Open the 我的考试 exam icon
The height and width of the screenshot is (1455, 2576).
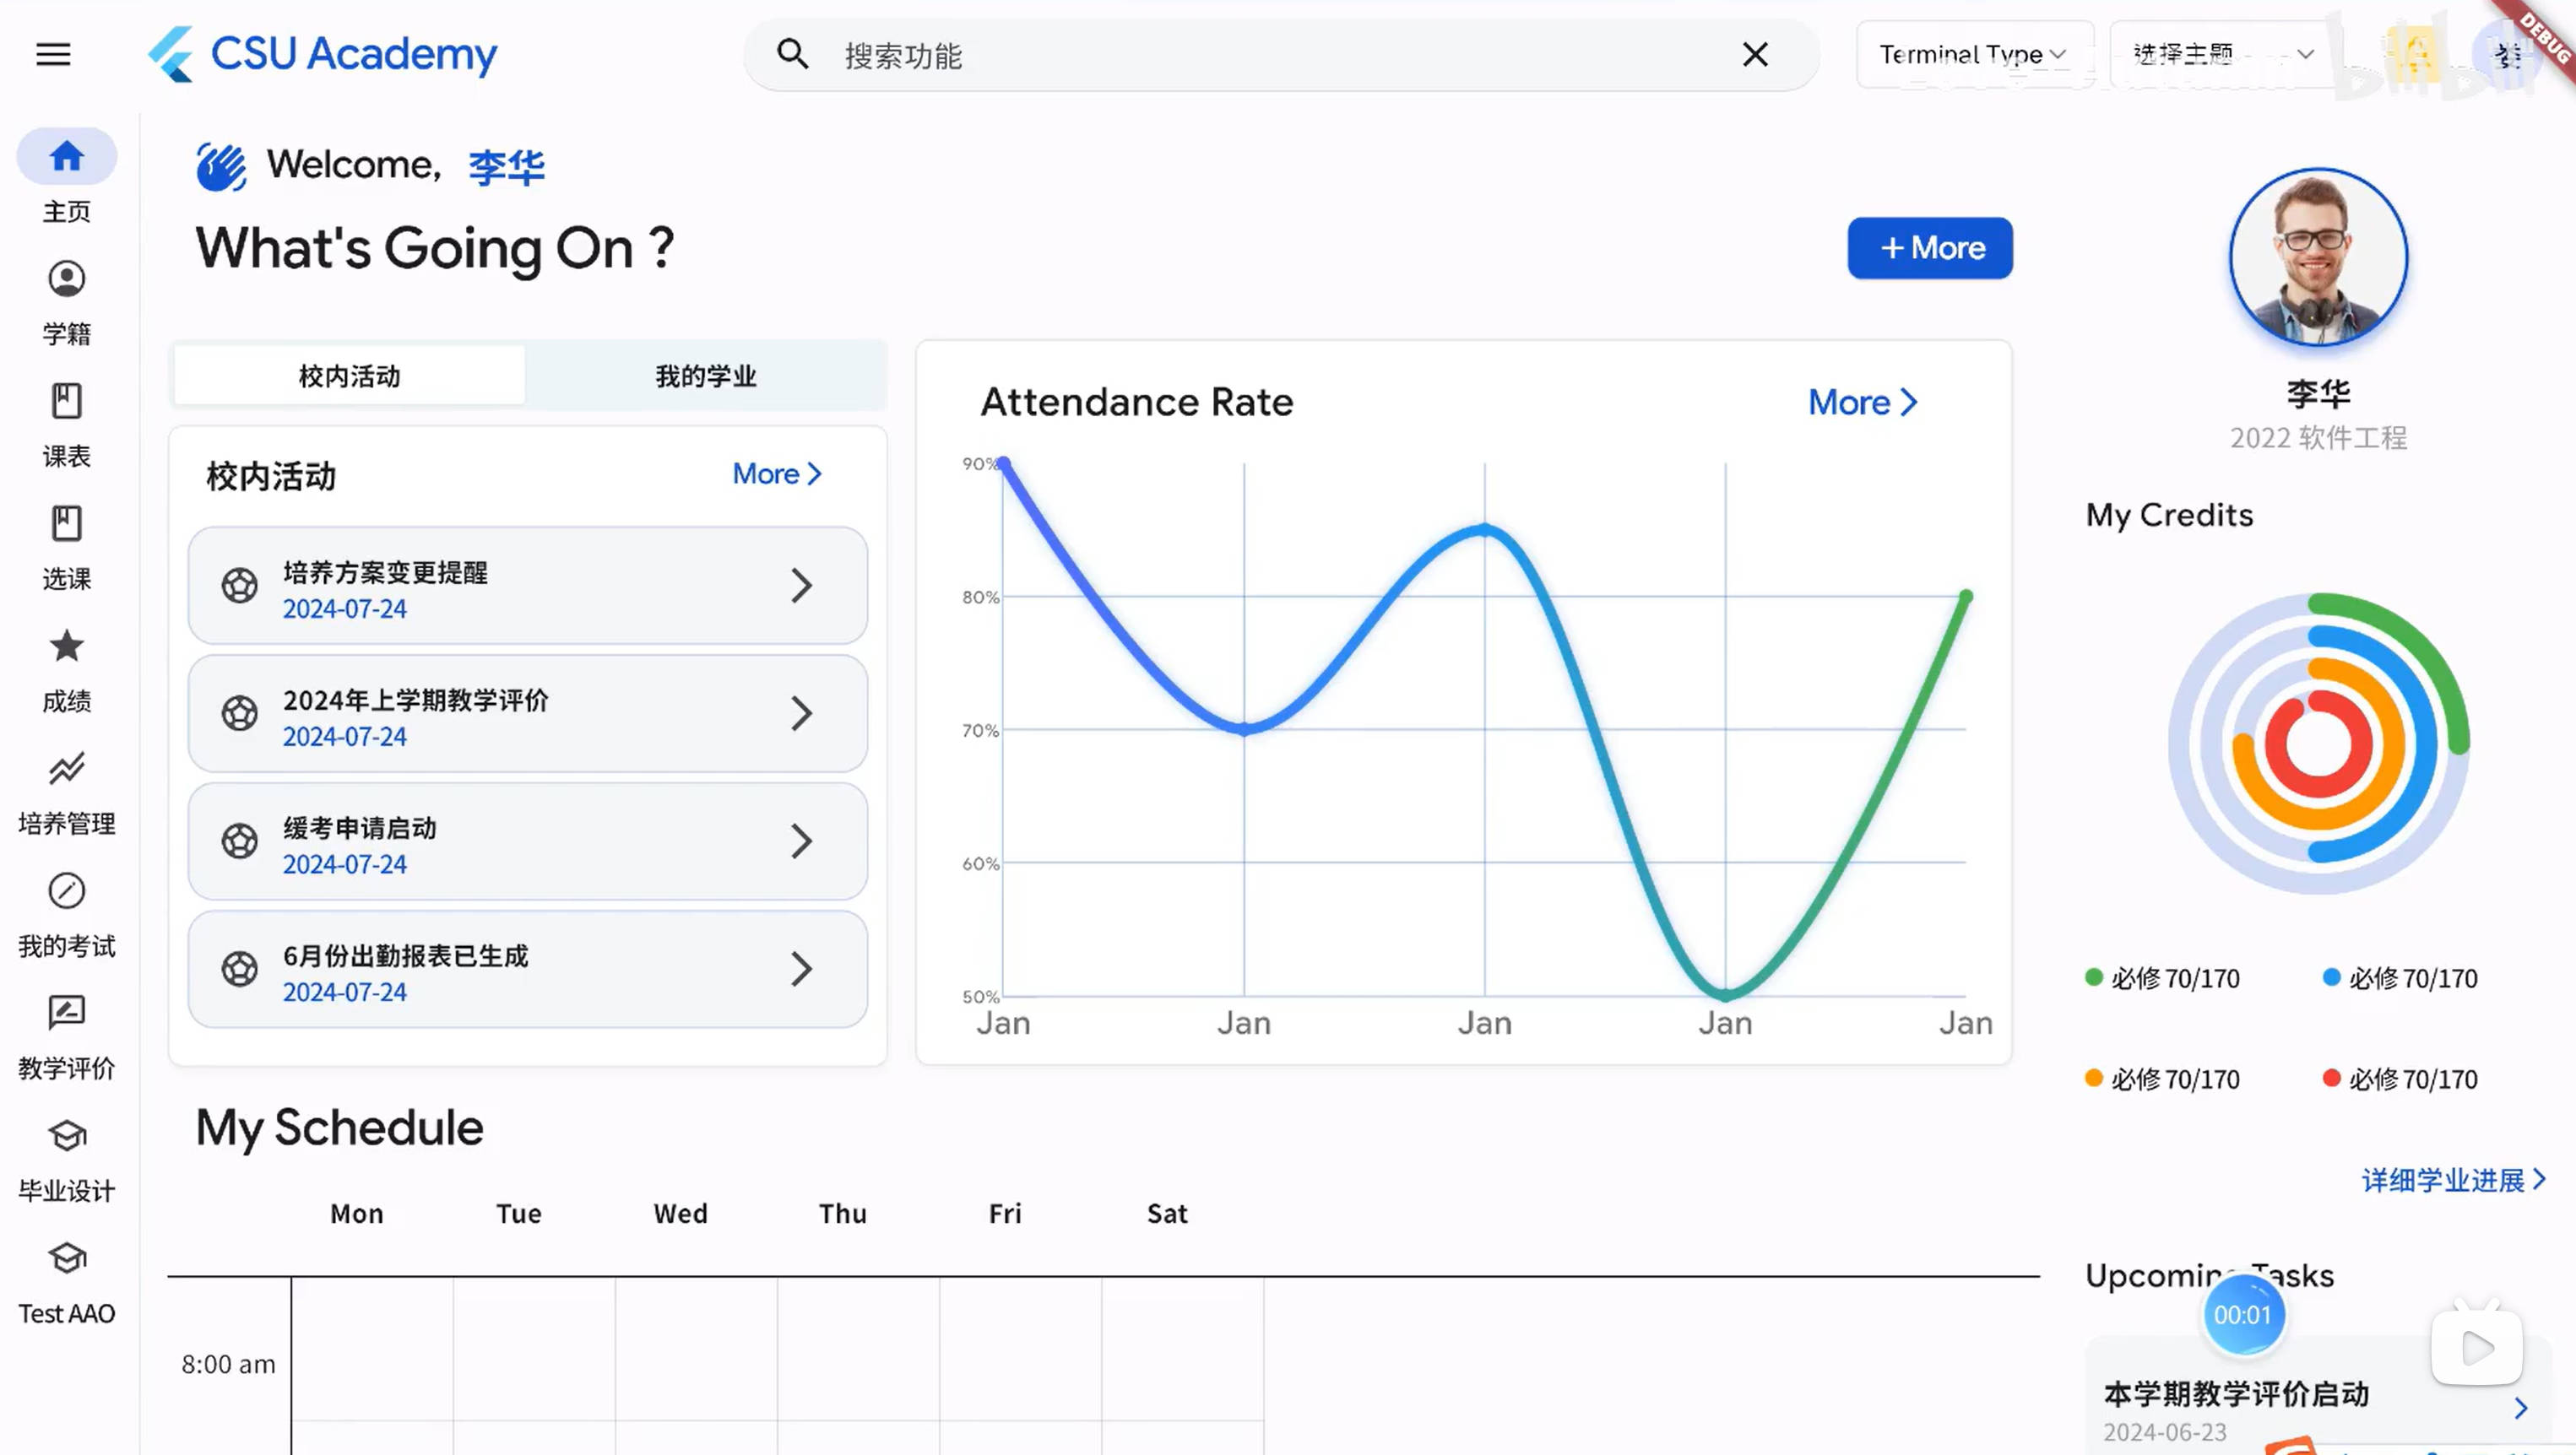[x=66, y=890]
